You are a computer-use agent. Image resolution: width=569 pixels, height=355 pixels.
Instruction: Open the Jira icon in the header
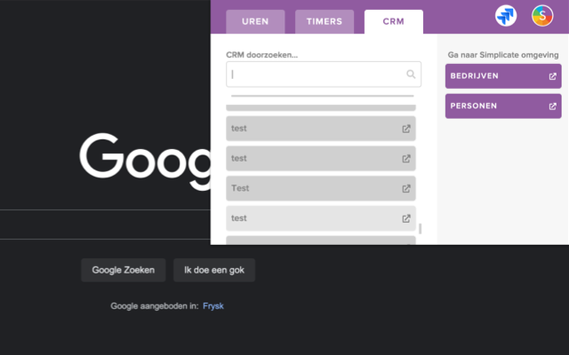tap(507, 15)
